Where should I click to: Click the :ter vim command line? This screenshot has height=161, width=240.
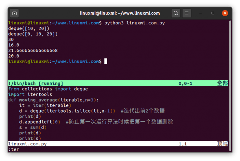(14, 149)
